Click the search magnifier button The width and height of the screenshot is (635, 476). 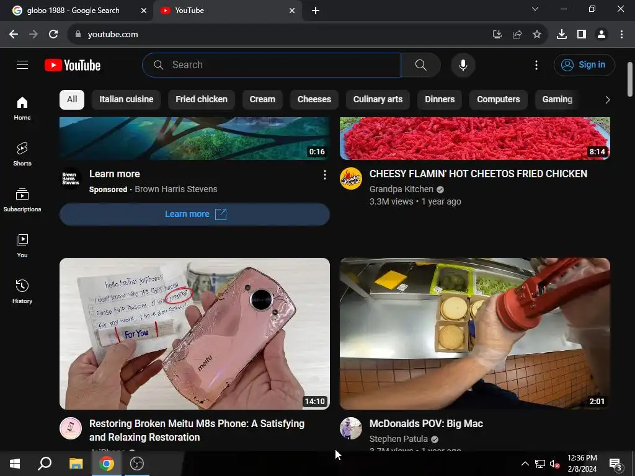pyautogui.click(x=421, y=64)
